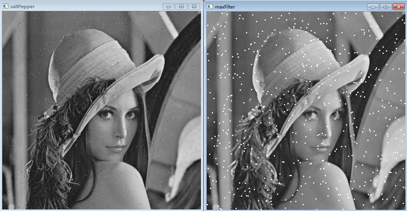Click the saltPepper window app icon
This screenshot has width=407, height=211.
[x=5, y=6]
